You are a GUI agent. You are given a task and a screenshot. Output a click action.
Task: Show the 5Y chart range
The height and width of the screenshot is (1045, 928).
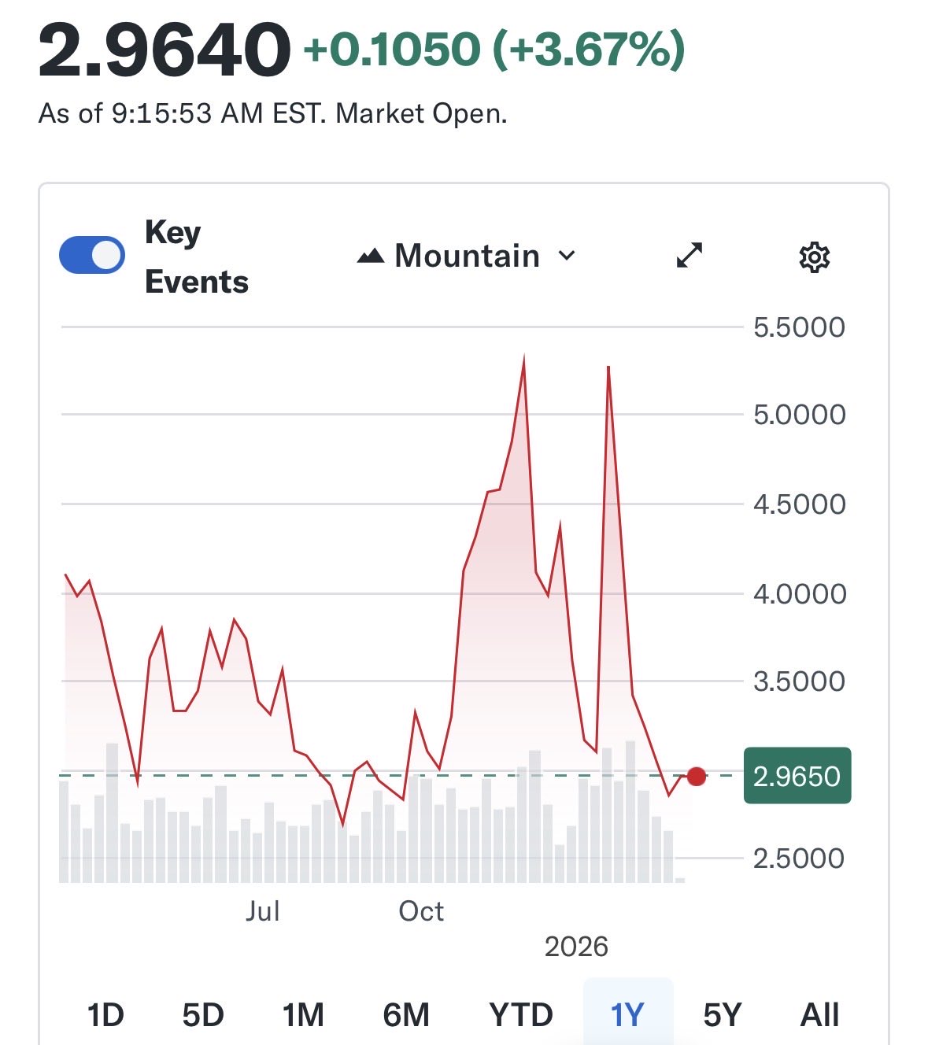(723, 1015)
